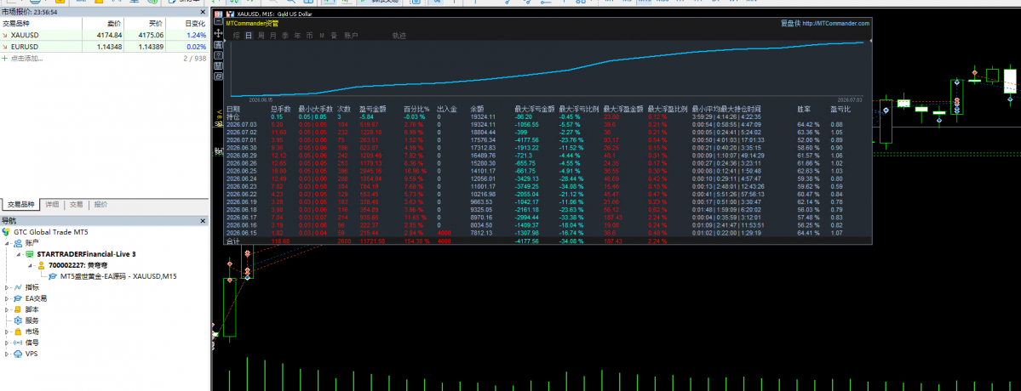The height and width of the screenshot is (391, 1021).
Task: Open the 轨迹 tab in MTCommander
Action: (399, 36)
